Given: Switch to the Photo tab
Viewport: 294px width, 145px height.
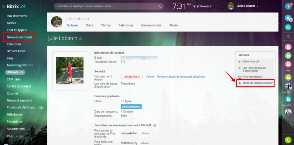Looking at the screenshot, I should [x=173, y=25].
